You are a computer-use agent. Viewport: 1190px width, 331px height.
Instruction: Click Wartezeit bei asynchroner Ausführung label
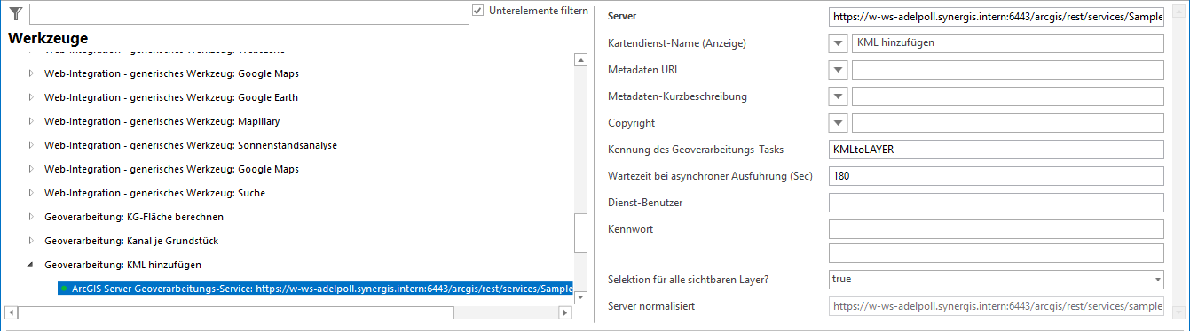coord(710,176)
